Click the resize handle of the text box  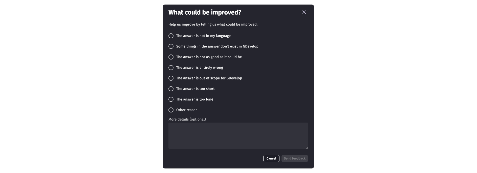pyautogui.click(x=307, y=148)
